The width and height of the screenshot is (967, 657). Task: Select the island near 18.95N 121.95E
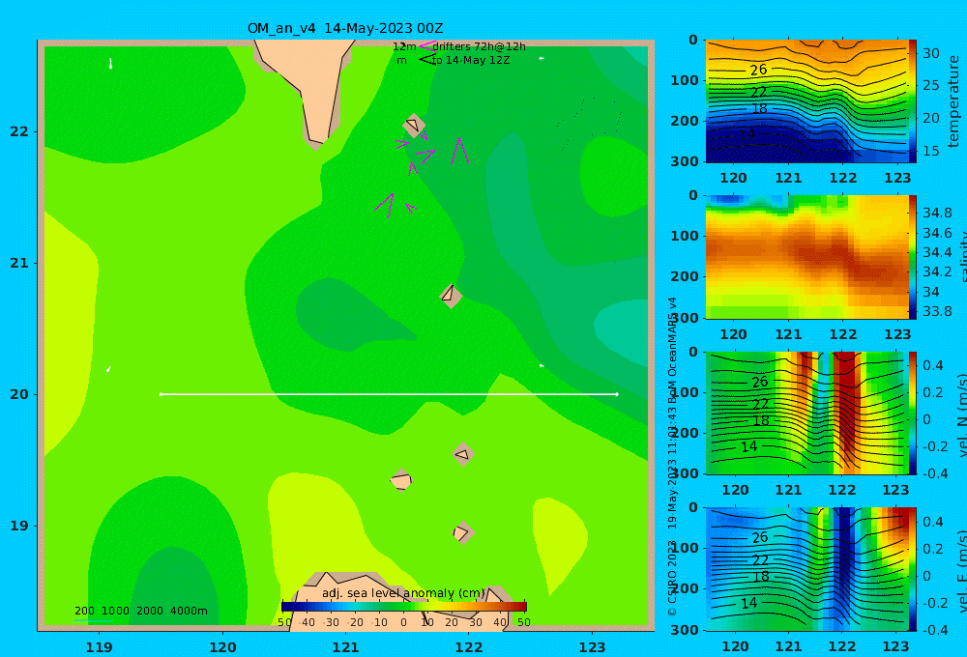click(x=462, y=532)
